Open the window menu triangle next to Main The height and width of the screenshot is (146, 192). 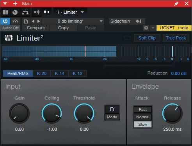[5, 4]
